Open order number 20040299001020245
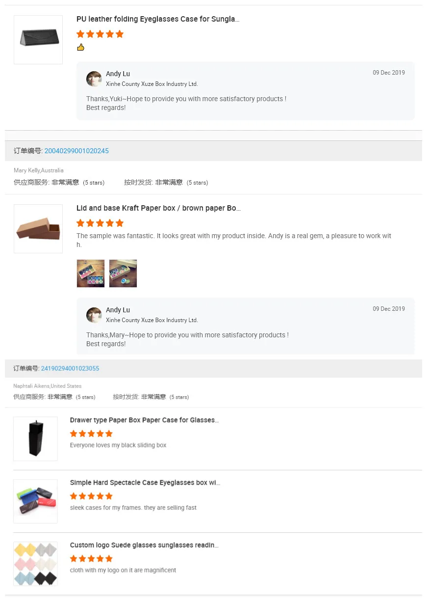 [76, 151]
